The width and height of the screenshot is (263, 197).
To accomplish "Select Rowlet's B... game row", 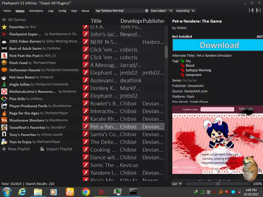I will click(x=124, y=104).
